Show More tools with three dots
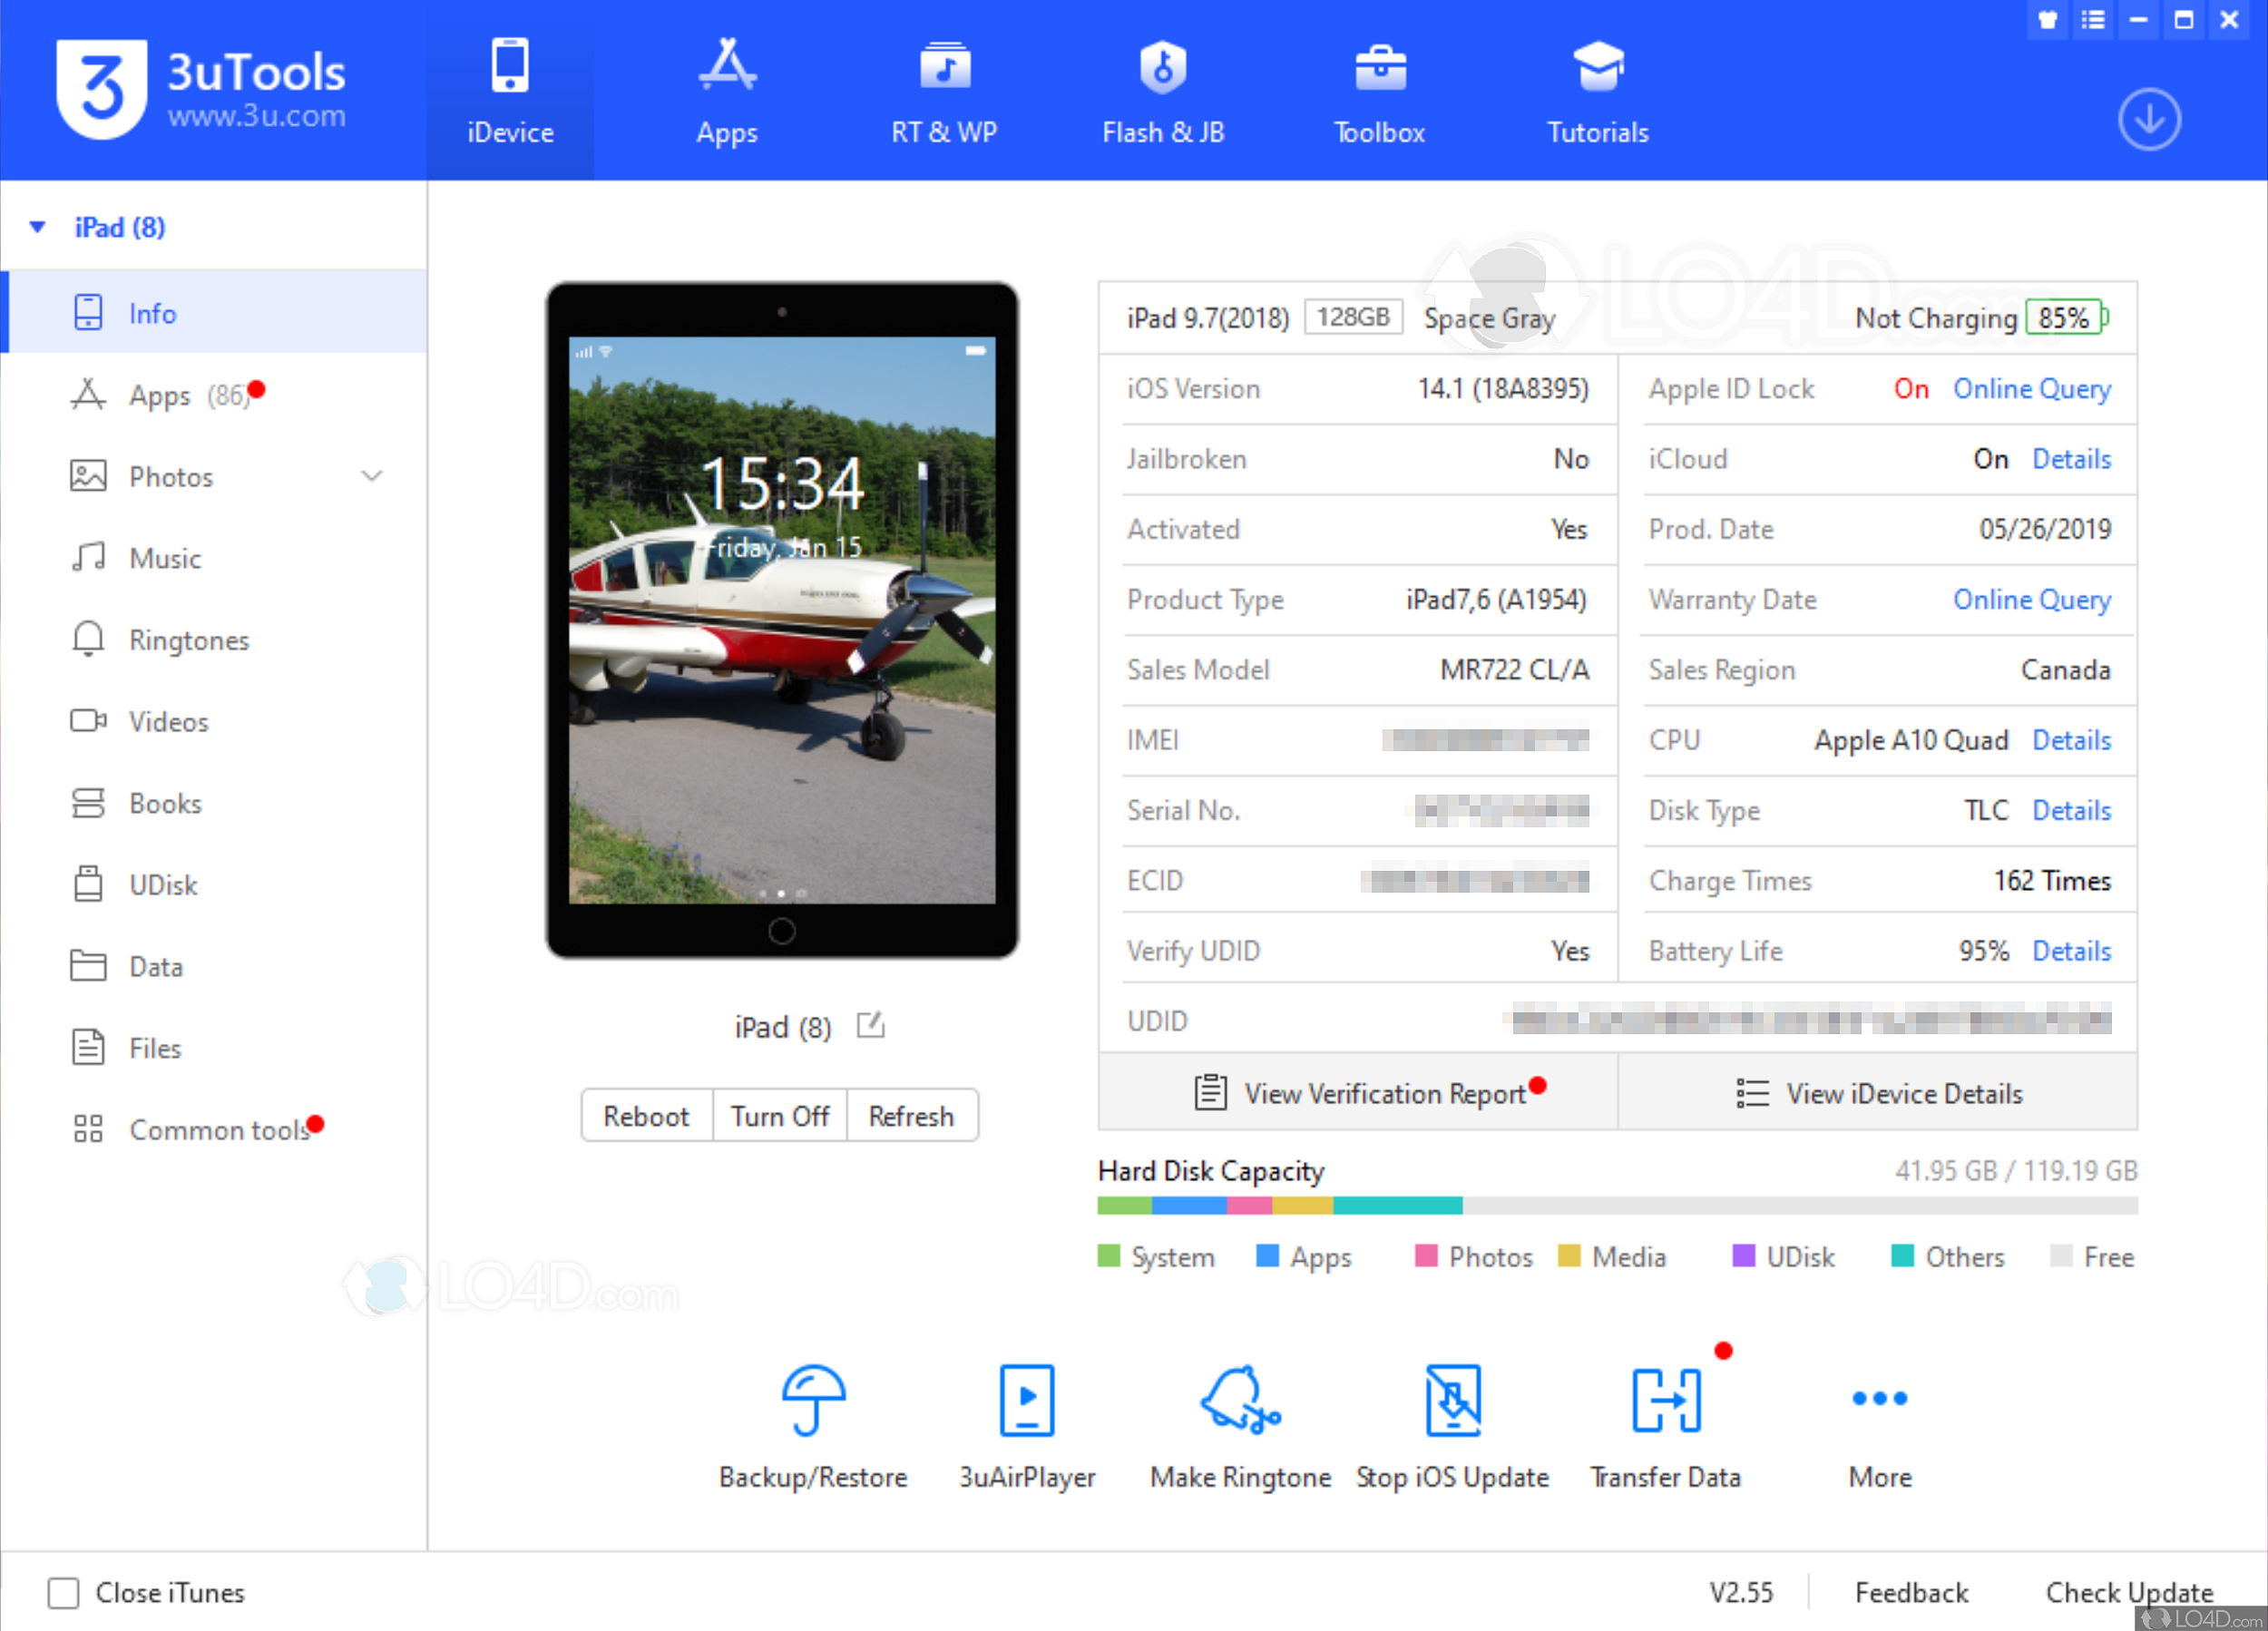The width and height of the screenshot is (2268, 1631). tap(1879, 1398)
